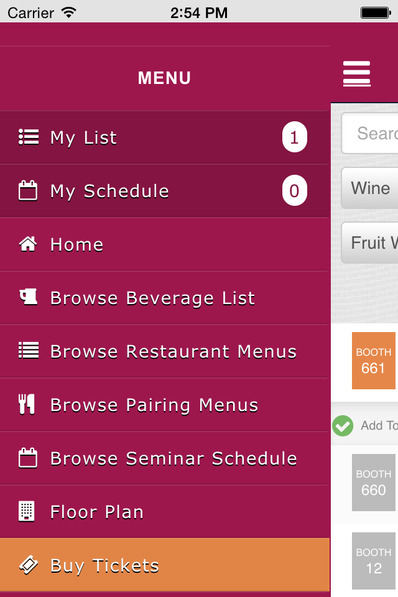Tap the fork and knife pairing icon
Viewport: 398px width, 597px height.
point(27,405)
